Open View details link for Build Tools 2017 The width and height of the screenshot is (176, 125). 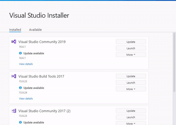26,99
